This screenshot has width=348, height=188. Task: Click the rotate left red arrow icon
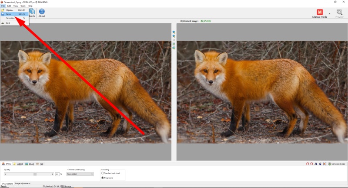pyautogui.click(x=308, y=164)
